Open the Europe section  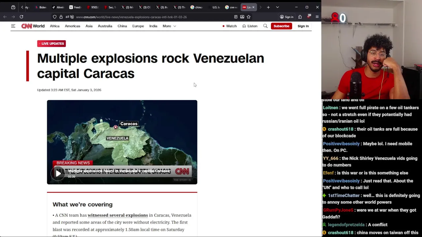point(138,26)
